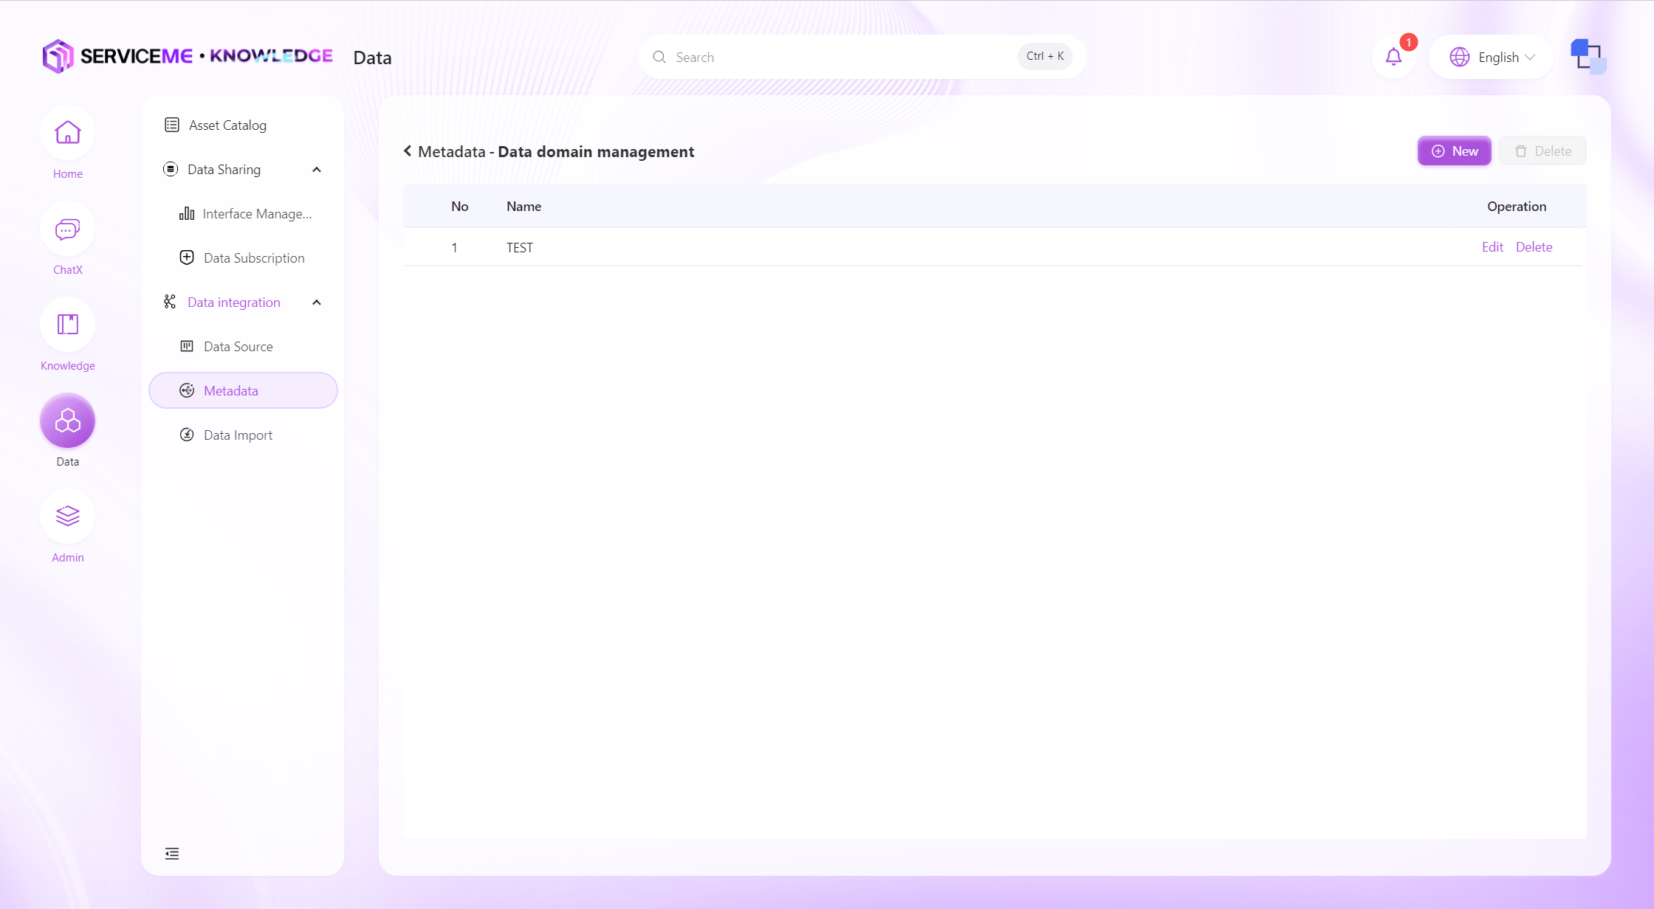
Task: Collapse sidebar using bottom menu icon
Action: click(172, 854)
